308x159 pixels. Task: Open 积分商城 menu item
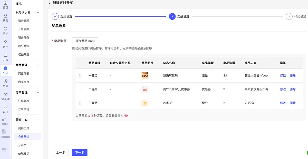[x=24, y=46]
